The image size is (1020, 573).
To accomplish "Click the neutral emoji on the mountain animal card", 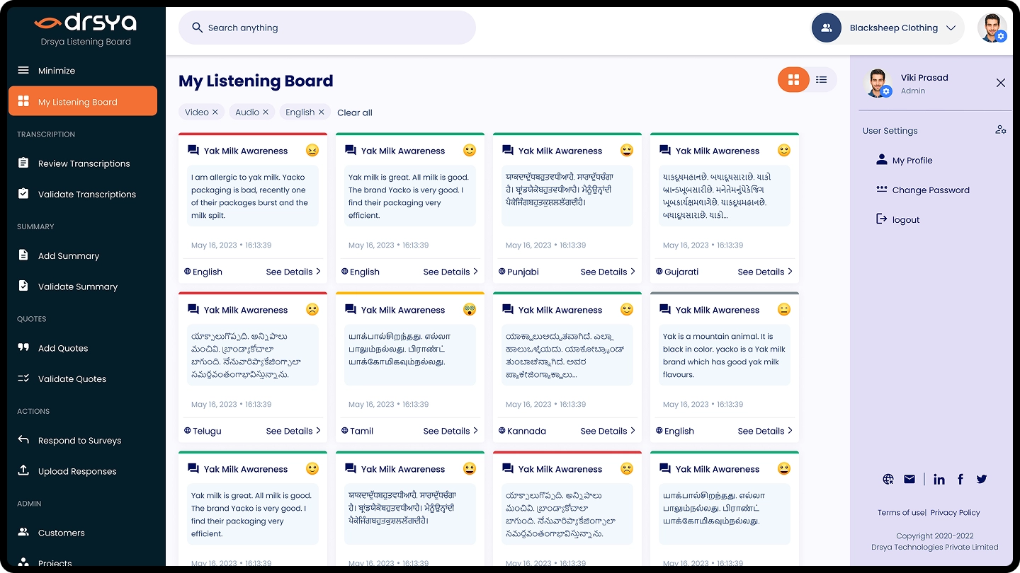I will 784,309.
